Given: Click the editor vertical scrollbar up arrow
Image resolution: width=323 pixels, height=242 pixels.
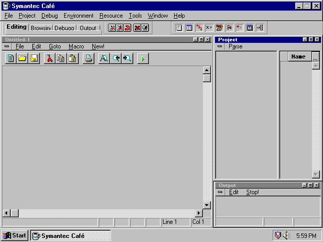Looking at the screenshot, I should (206, 70).
